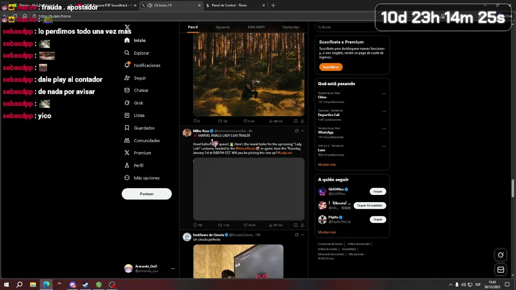Mute the X tab with speaker icon
Screen dimensions: 516x290
coord(150,5)
